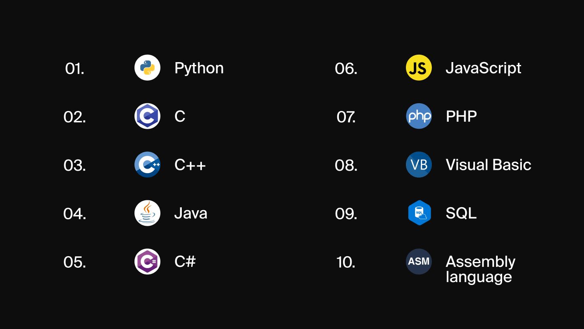Viewport: 584px width, 329px height.
Task: Select the purple C# logo icon
Action: [147, 262]
